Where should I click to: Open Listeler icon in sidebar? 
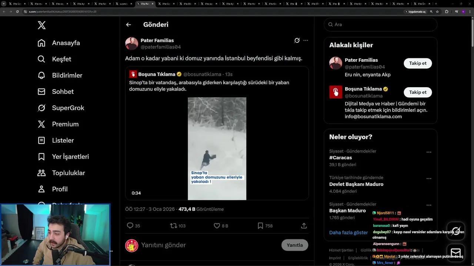[41, 140]
